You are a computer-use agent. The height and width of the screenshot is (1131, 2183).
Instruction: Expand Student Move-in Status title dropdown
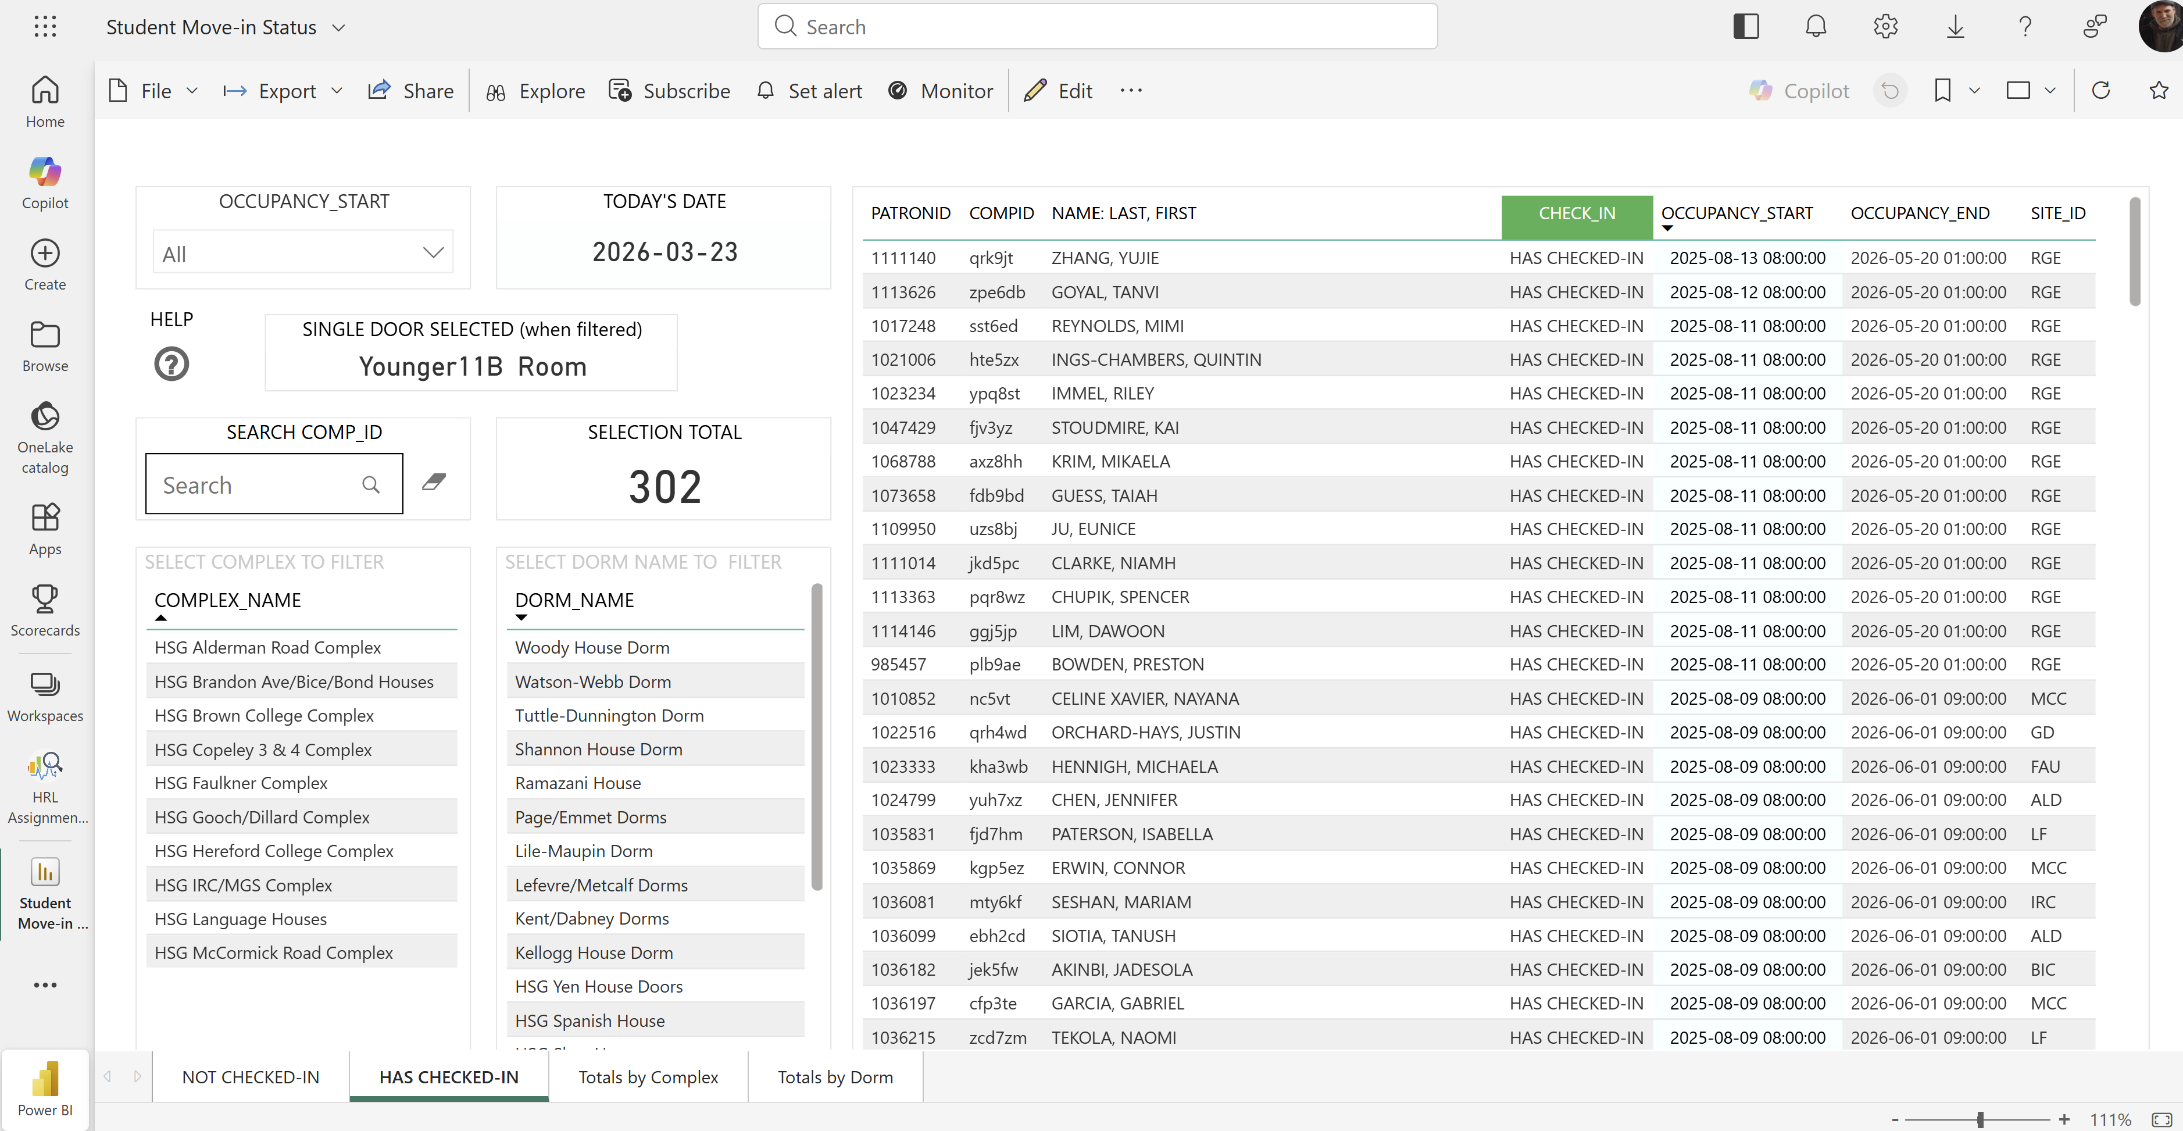339,27
